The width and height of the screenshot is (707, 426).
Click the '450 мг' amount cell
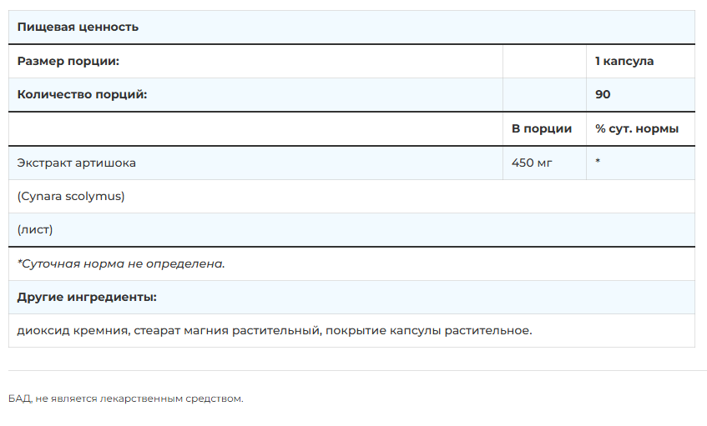tap(532, 163)
